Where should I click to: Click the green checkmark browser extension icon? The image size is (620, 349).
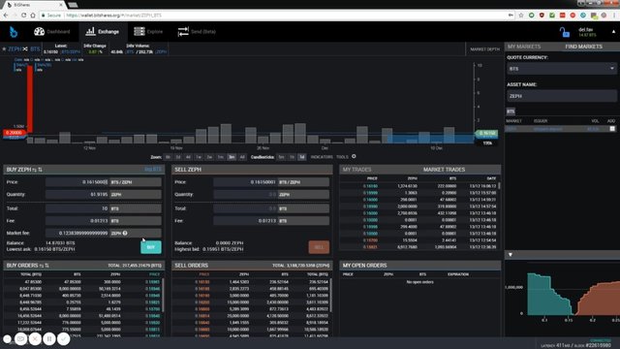click(552, 16)
